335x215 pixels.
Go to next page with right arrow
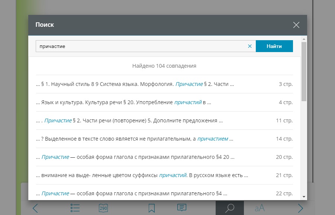click(x=300, y=208)
